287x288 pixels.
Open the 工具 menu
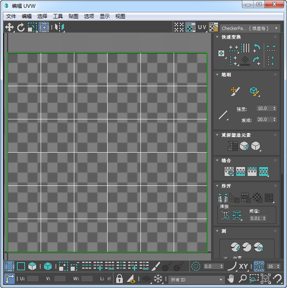pyautogui.click(x=58, y=16)
